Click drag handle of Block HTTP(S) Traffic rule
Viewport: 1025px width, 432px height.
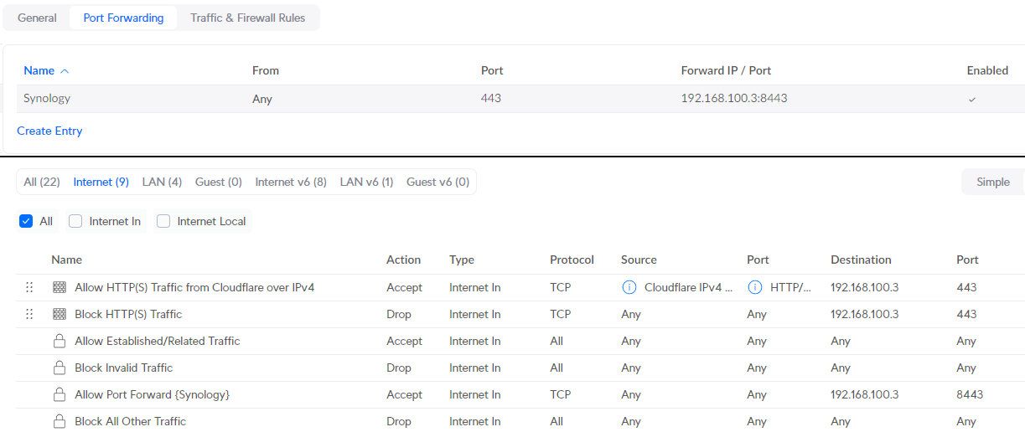pos(29,314)
